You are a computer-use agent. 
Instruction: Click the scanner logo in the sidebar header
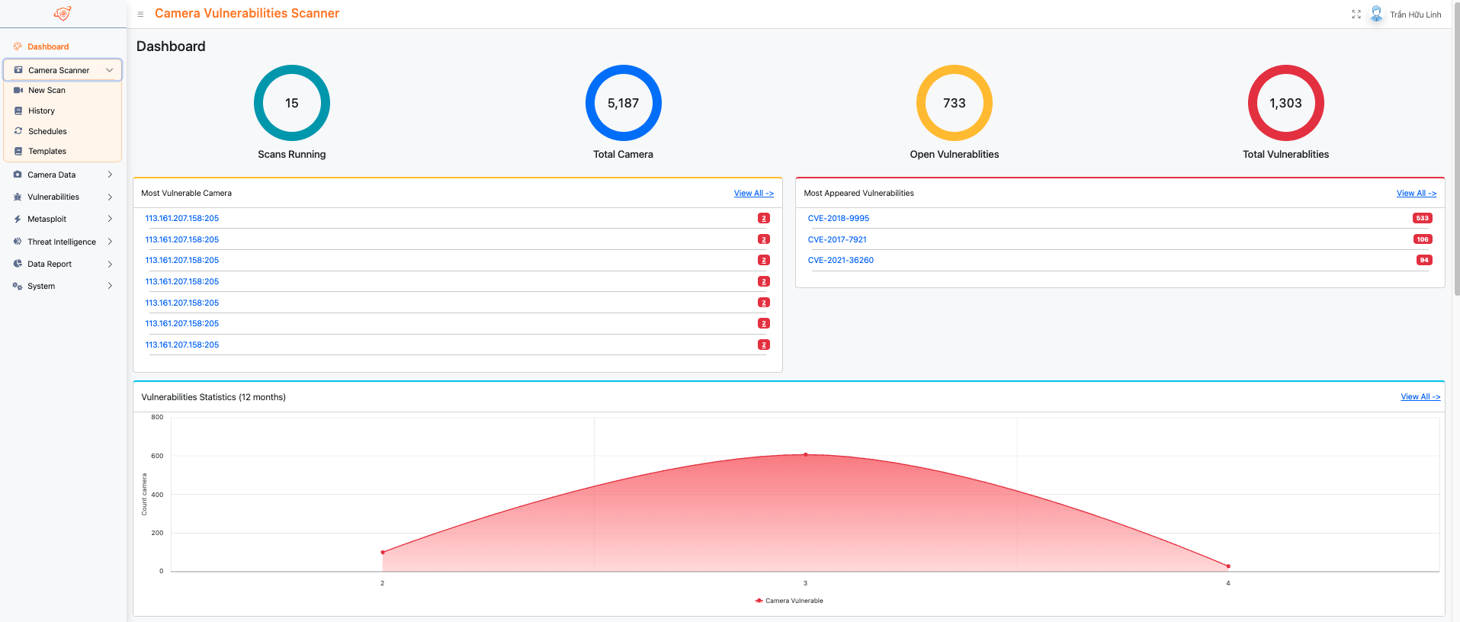63,14
